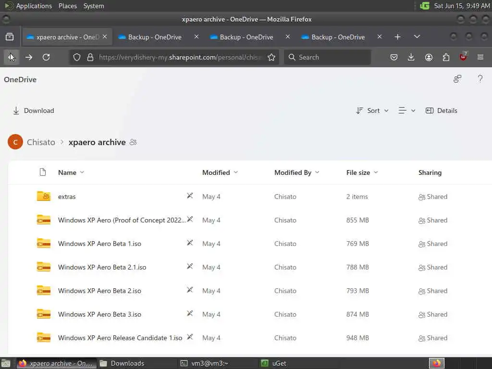The height and width of the screenshot is (369, 492).
Task: Click the clock showing Sat Jun 15
Action: pyautogui.click(x=462, y=6)
